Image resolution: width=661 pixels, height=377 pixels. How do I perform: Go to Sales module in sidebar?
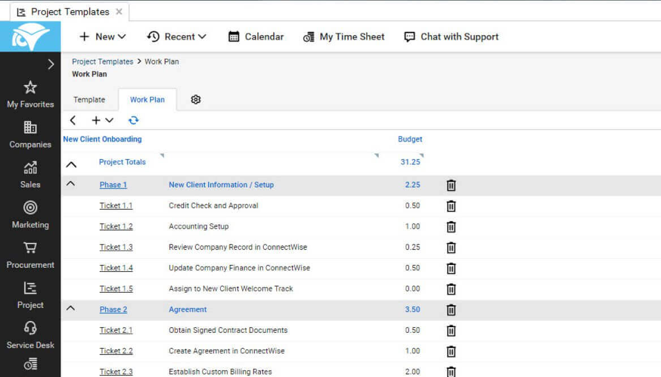30,175
